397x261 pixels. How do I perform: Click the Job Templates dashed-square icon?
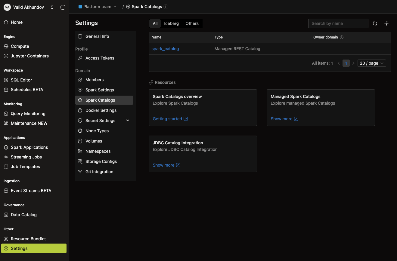pos(6,167)
